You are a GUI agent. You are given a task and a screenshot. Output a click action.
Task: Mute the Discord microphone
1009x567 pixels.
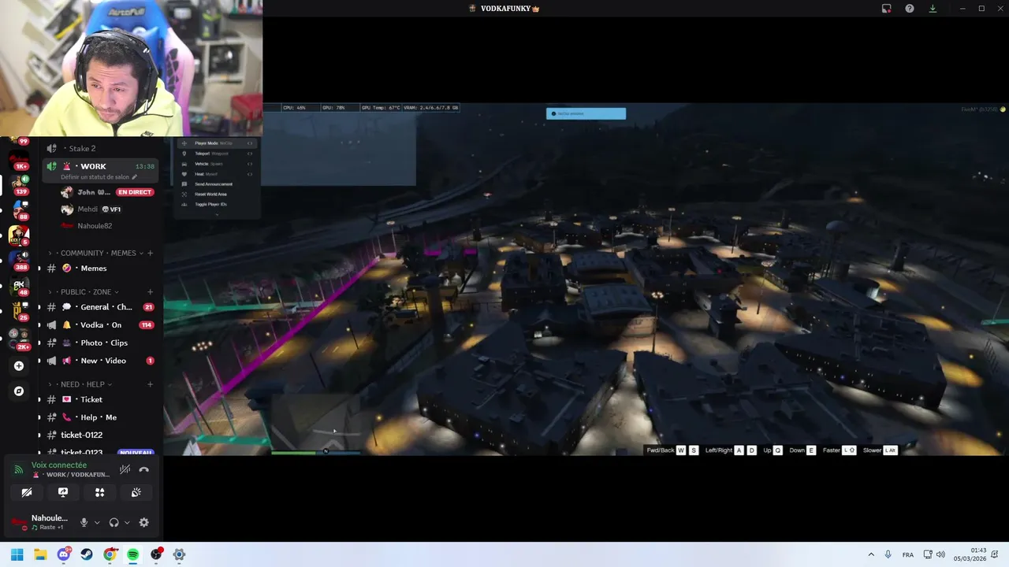coord(84,522)
